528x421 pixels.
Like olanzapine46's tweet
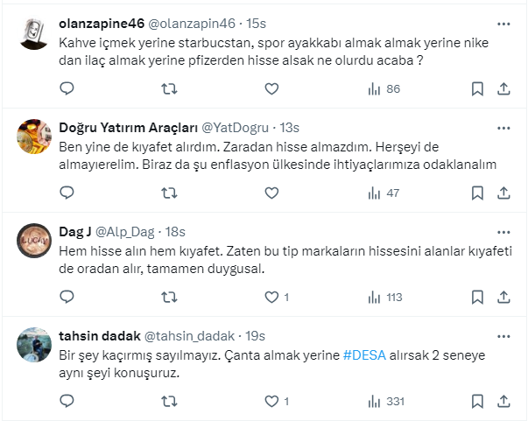(x=271, y=88)
